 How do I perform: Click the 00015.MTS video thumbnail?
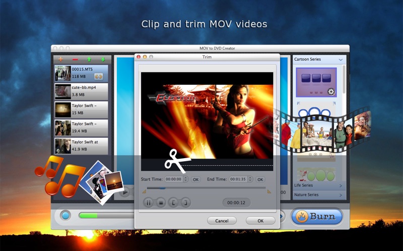63,73
